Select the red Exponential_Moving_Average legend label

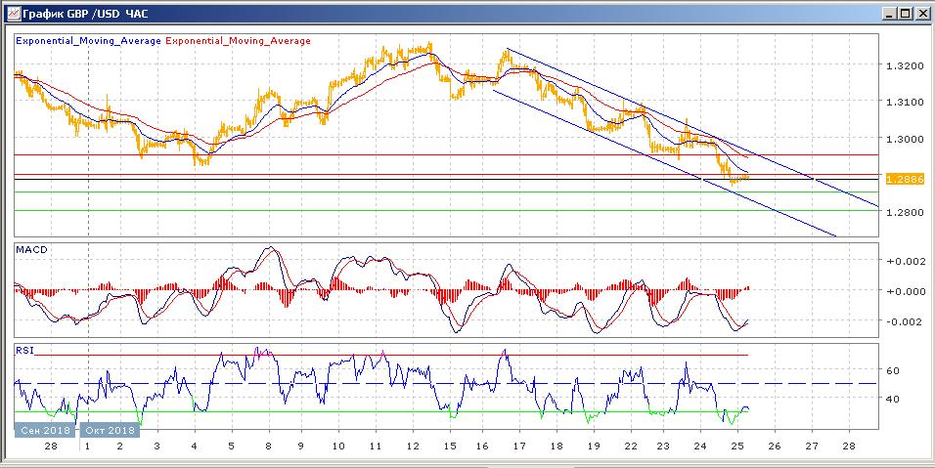(x=239, y=41)
